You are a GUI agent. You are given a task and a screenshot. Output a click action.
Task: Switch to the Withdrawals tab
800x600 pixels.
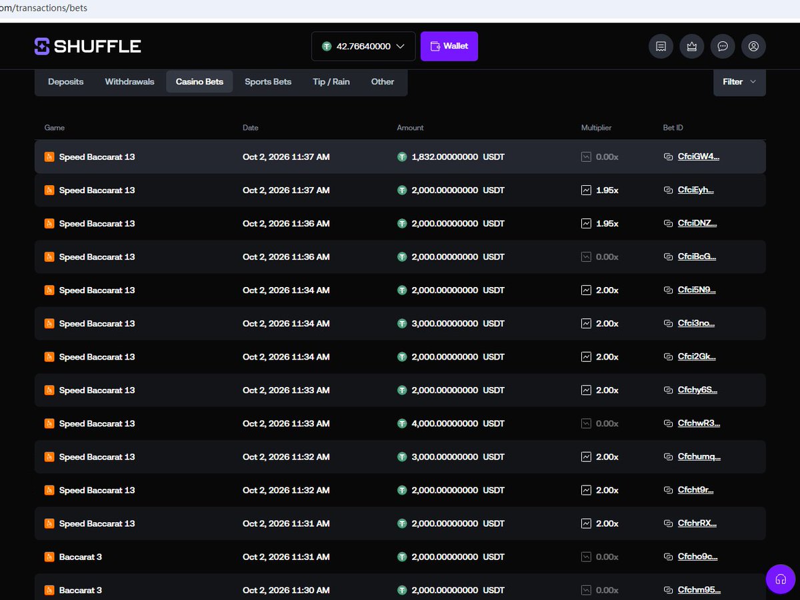[x=129, y=82]
